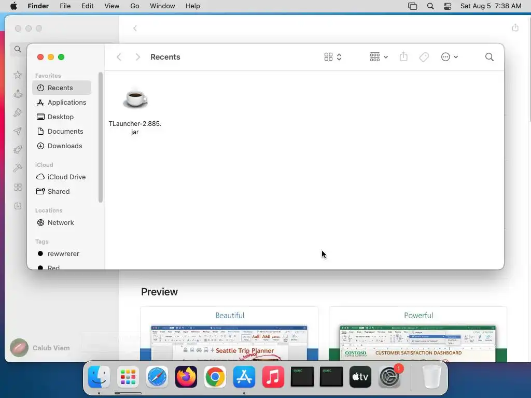This screenshot has height=398, width=531.
Task: Open the Window menu
Action: tap(162, 6)
